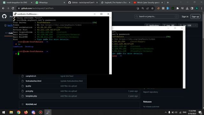Toggle the Chrome side panel icon
This screenshot has width=204, height=115.
click(192, 8)
